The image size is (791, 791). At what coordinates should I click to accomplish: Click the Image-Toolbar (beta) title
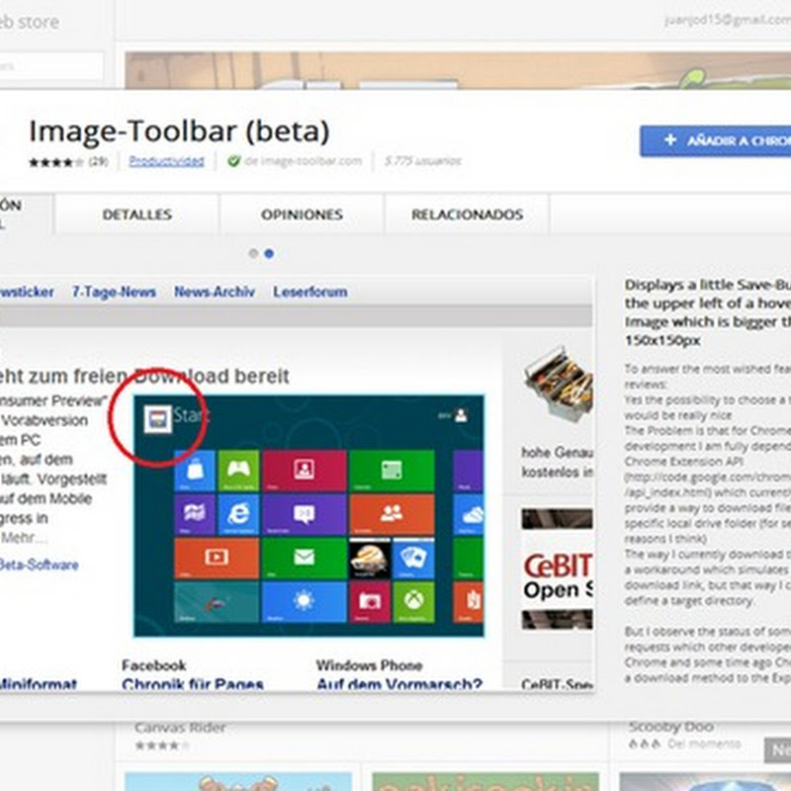click(179, 132)
